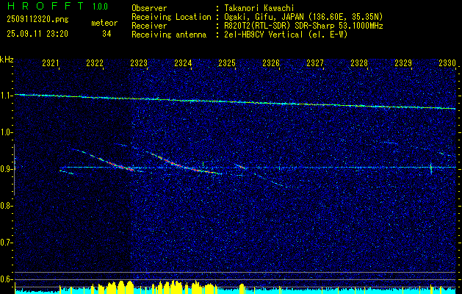The height and width of the screenshot is (294, 462).
Task: Click the yellow signal level bars under 2324
Action: [184, 286]
